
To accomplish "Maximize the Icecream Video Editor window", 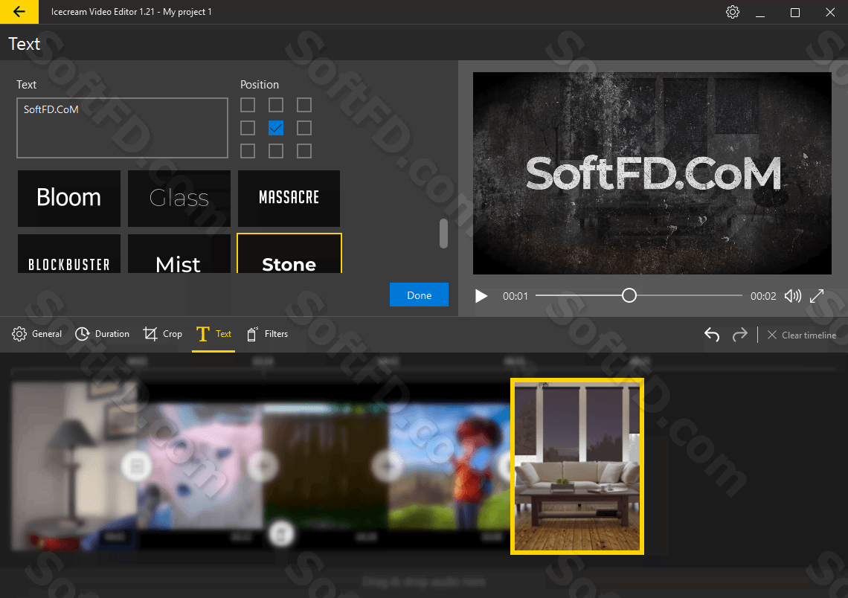I will pyautogui.click(x=794, y=12).
